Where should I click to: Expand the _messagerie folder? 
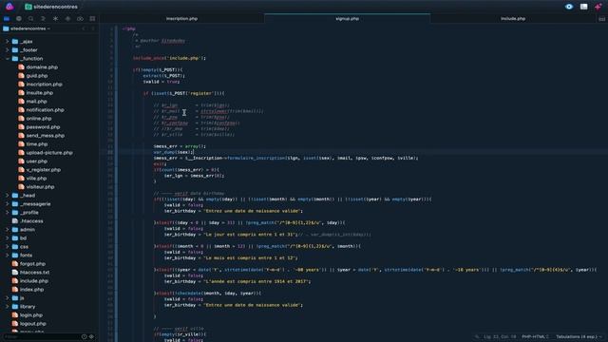[x=7, y=203]
